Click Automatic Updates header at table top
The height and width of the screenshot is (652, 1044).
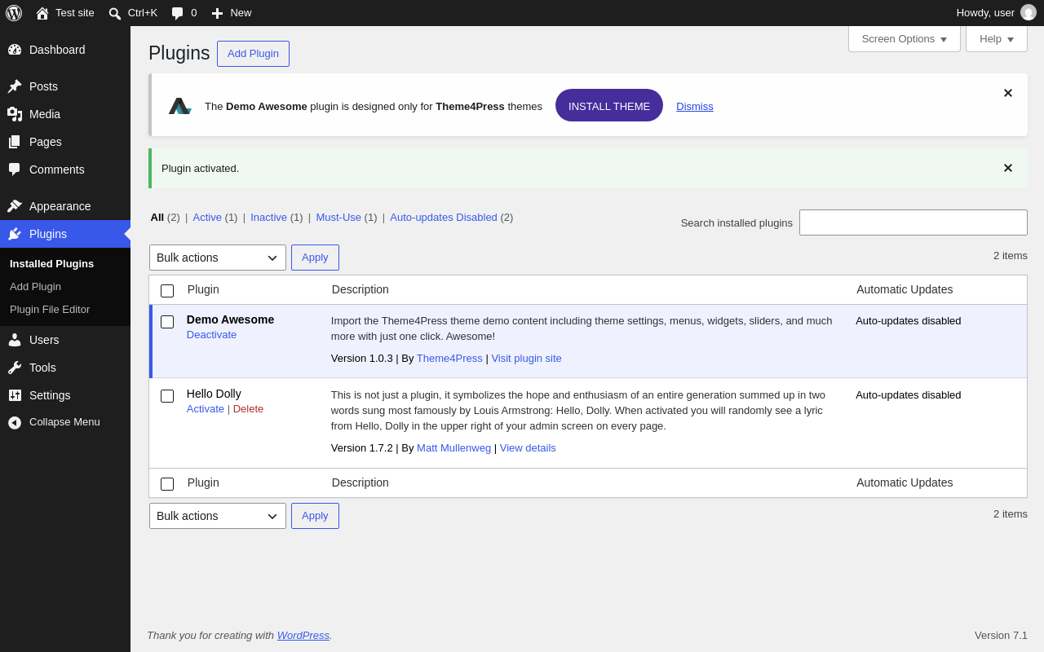(x=905, y=289)
